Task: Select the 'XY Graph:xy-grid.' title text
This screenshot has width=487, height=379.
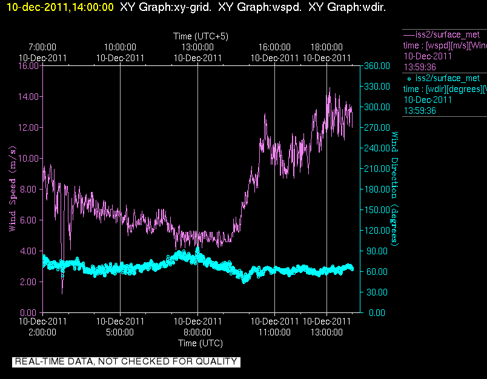Action: pyautogui.click(x=165, y=7)
